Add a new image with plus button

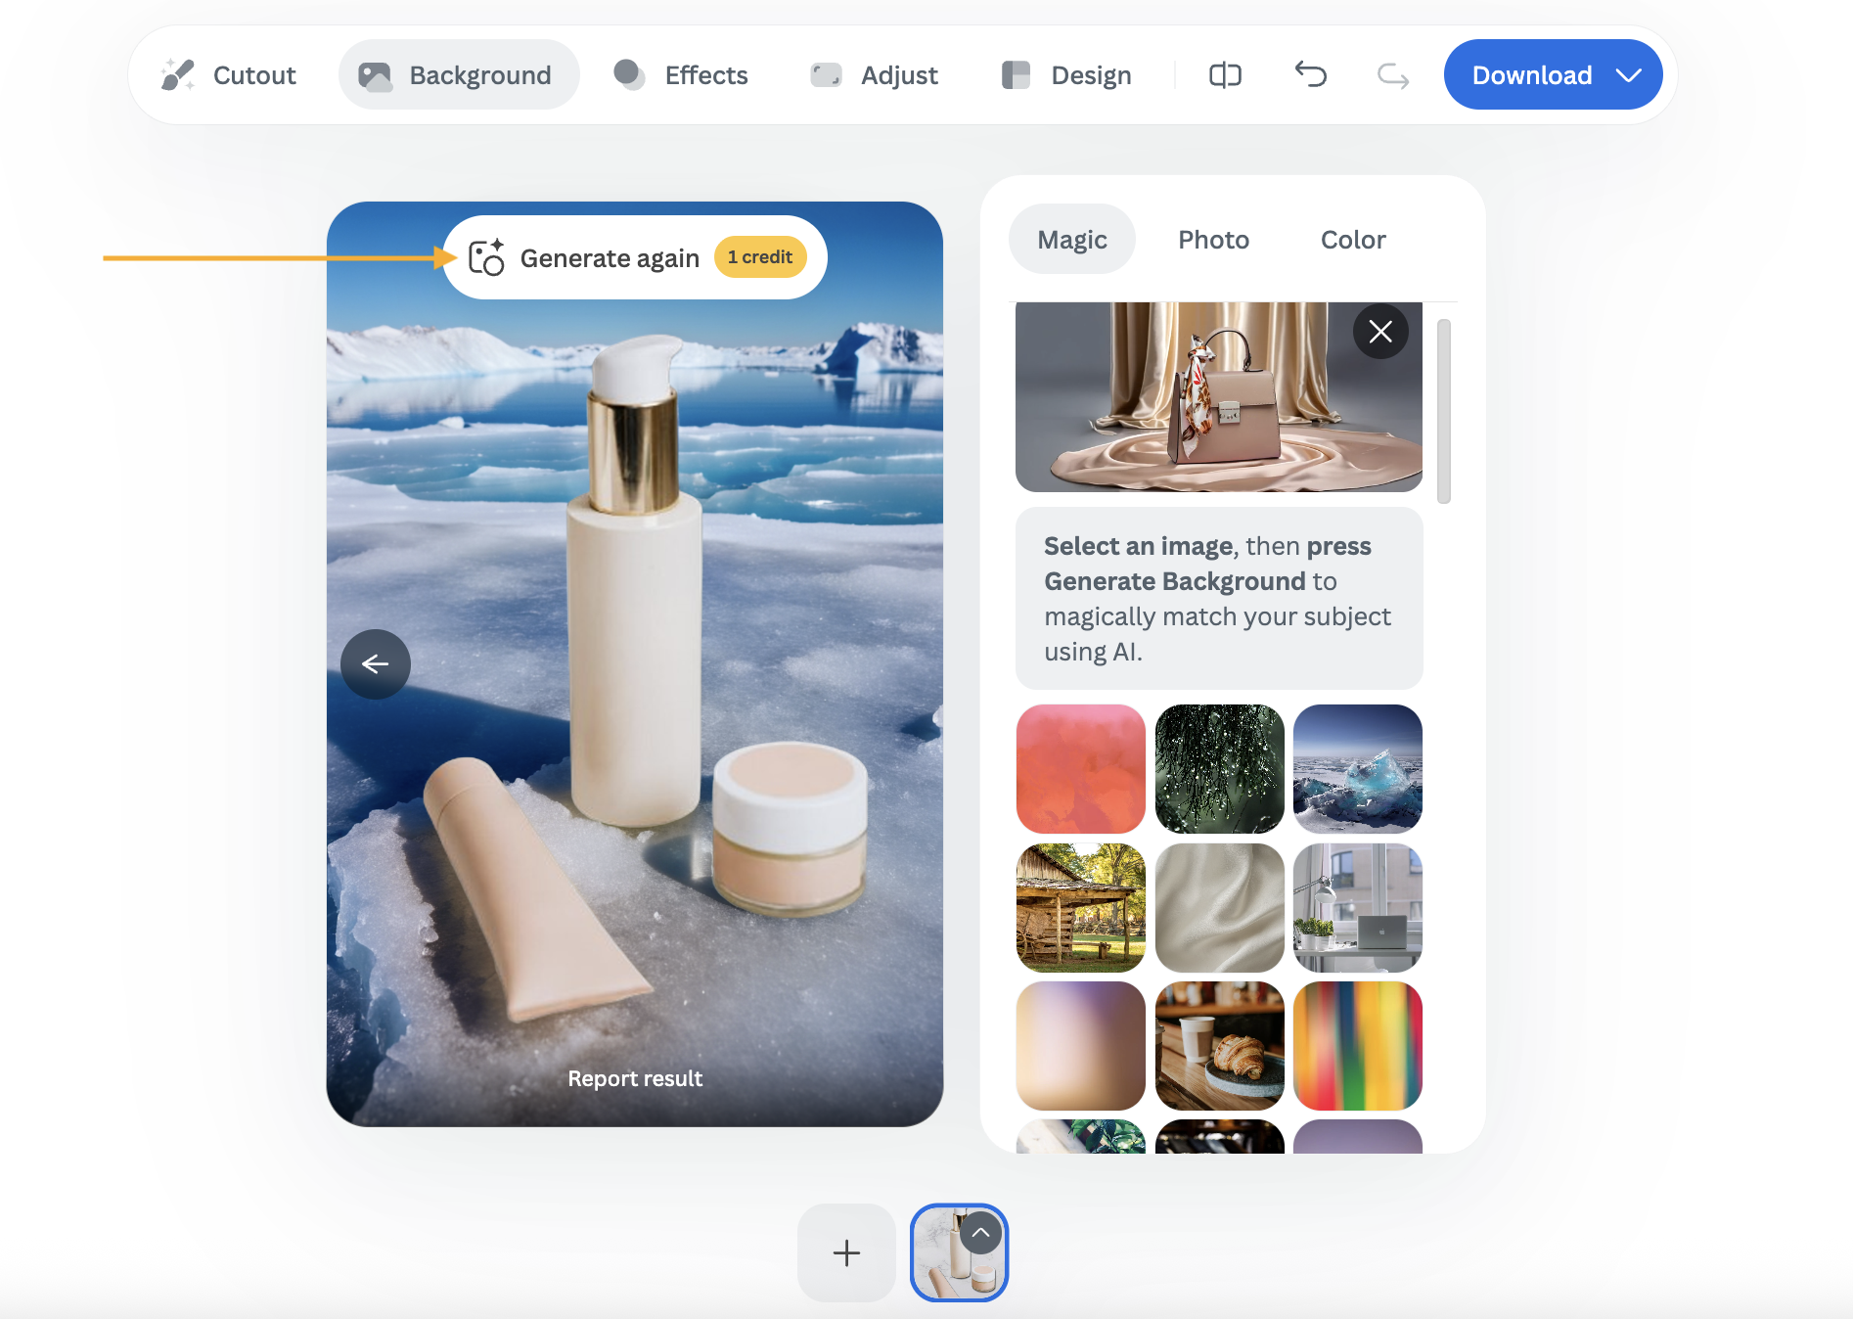846,1252
